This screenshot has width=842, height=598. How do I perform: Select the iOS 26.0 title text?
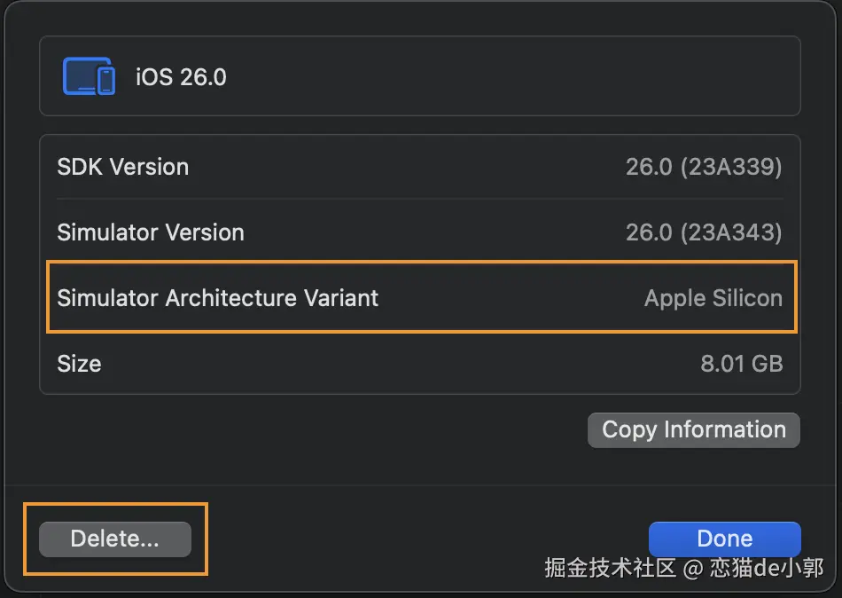tap(181, 77)
